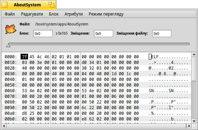The image size is (198, 130).
Task: Click the horizontal scroll left arrow
Action: 4,126
